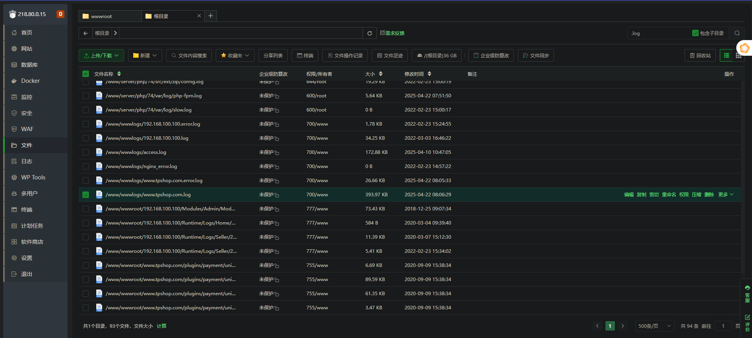Open the 监控 monitoring section
Viewport: 752px width, 338px height.
click(x=27, y=97)
